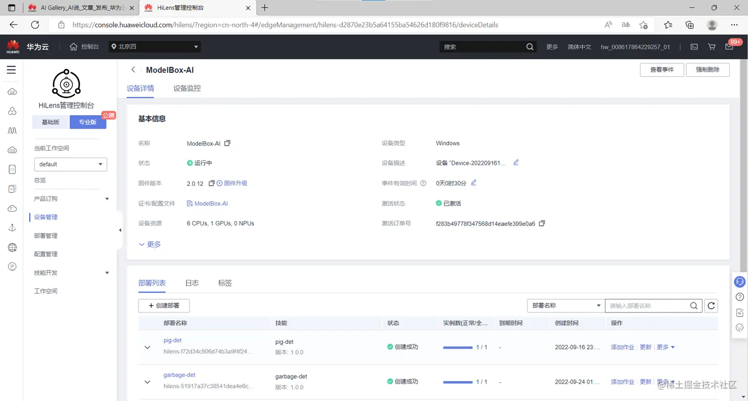748x401 pixels.
Task: Select the 部署列表 tab
Action: click(x=152, y=283)
